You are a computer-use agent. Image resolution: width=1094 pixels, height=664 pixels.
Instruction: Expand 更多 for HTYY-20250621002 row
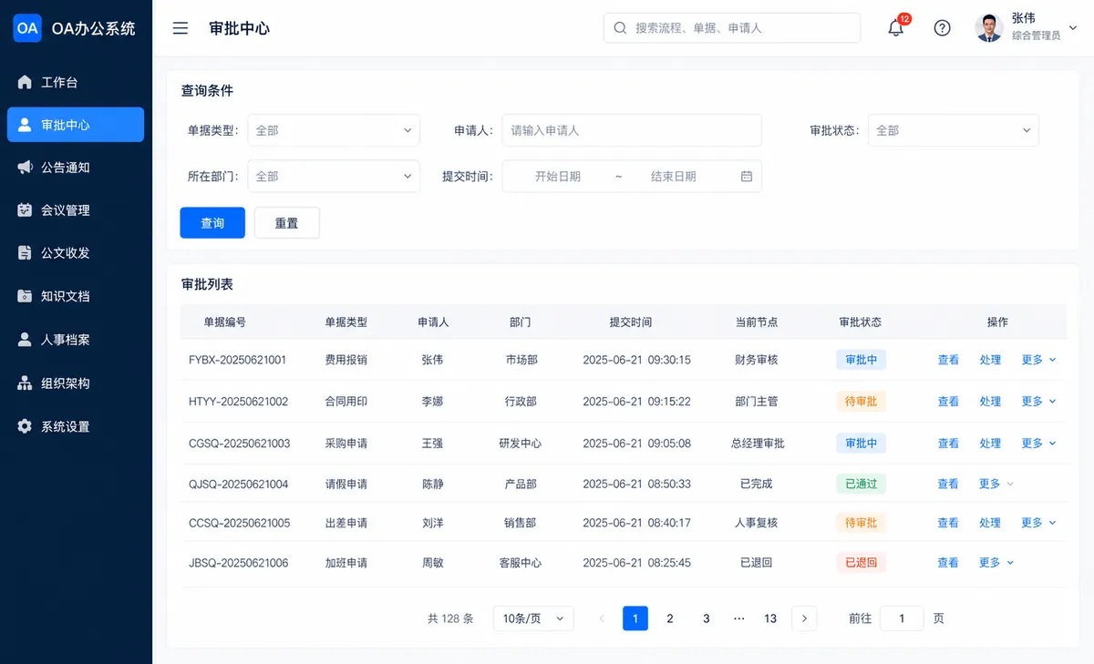point(1038,402)
